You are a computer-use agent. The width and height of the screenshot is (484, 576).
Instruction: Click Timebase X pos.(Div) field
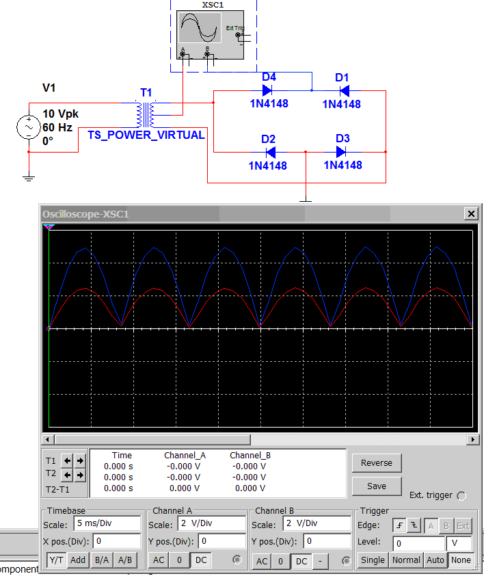(x=117, y=542)
